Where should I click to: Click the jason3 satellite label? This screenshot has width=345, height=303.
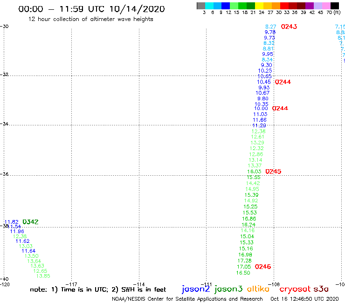[228, 289]
